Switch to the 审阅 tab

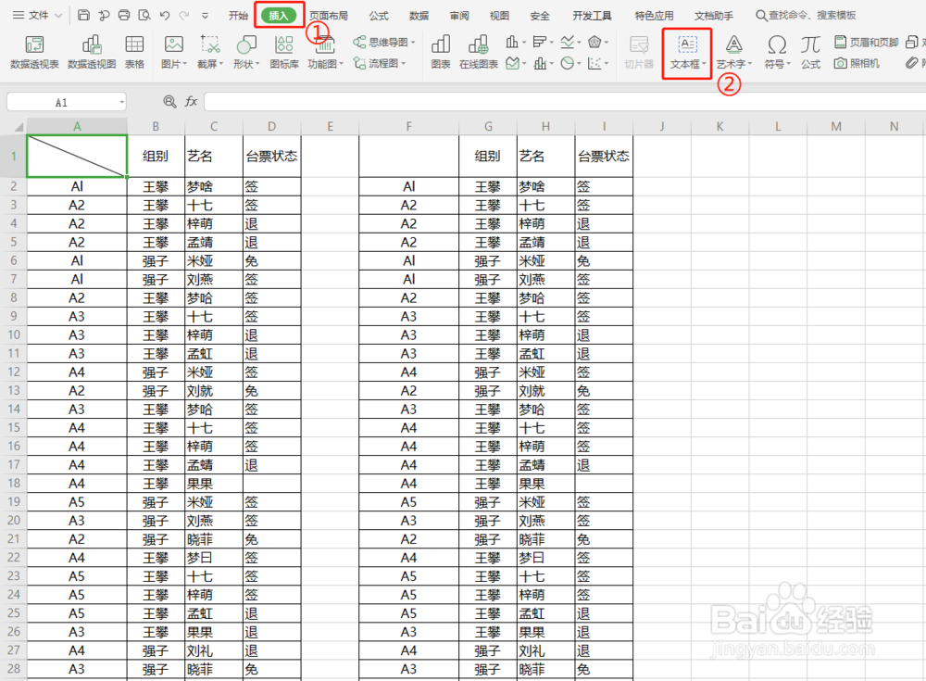tap(459, 16)
